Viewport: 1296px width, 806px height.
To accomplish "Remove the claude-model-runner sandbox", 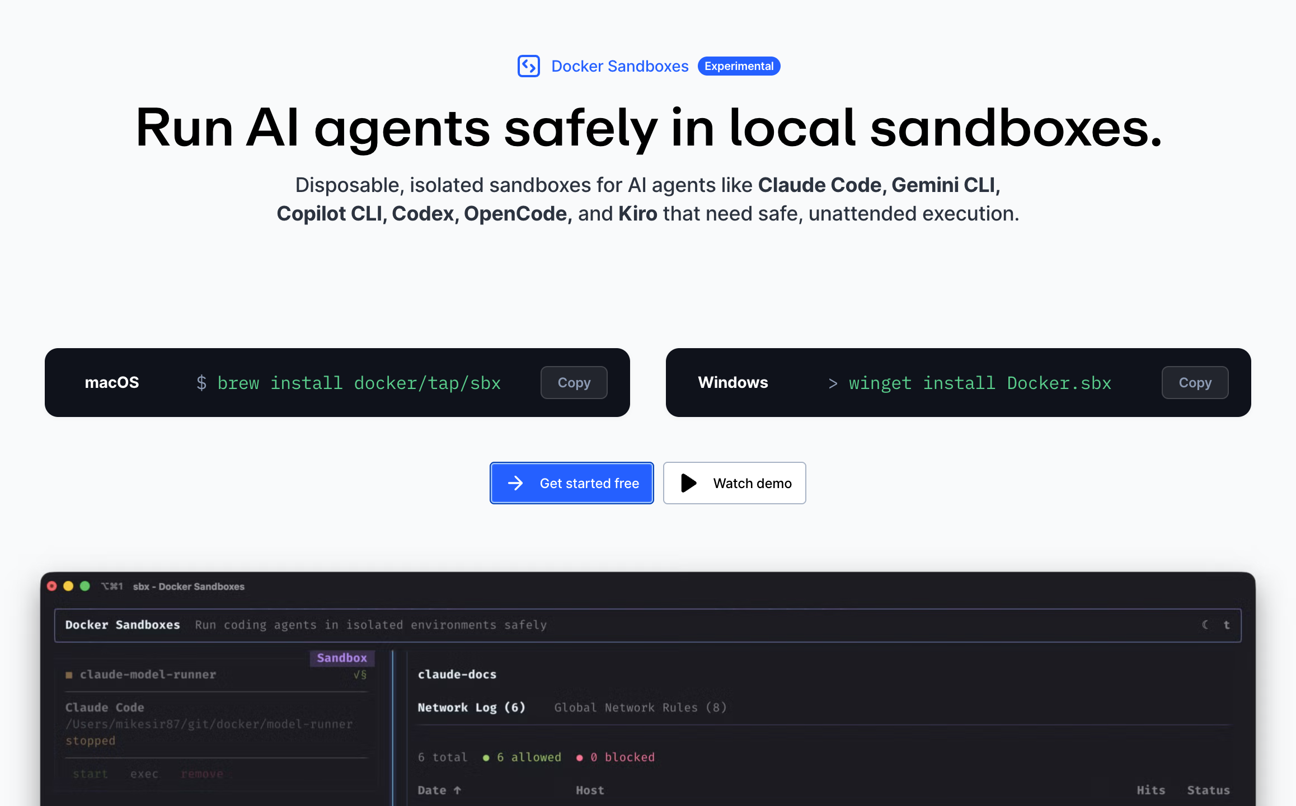I will 202,774.
